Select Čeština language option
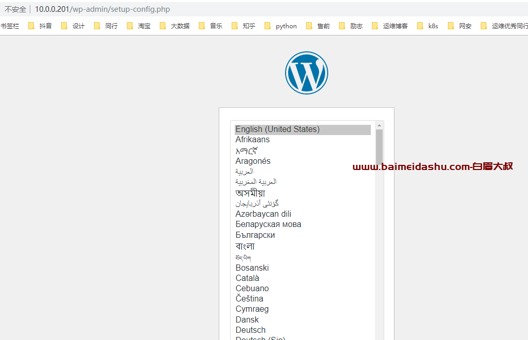Image resolution: width=528 pixels, height=340 pixels. pyautogui.click(x=303, y=298)
